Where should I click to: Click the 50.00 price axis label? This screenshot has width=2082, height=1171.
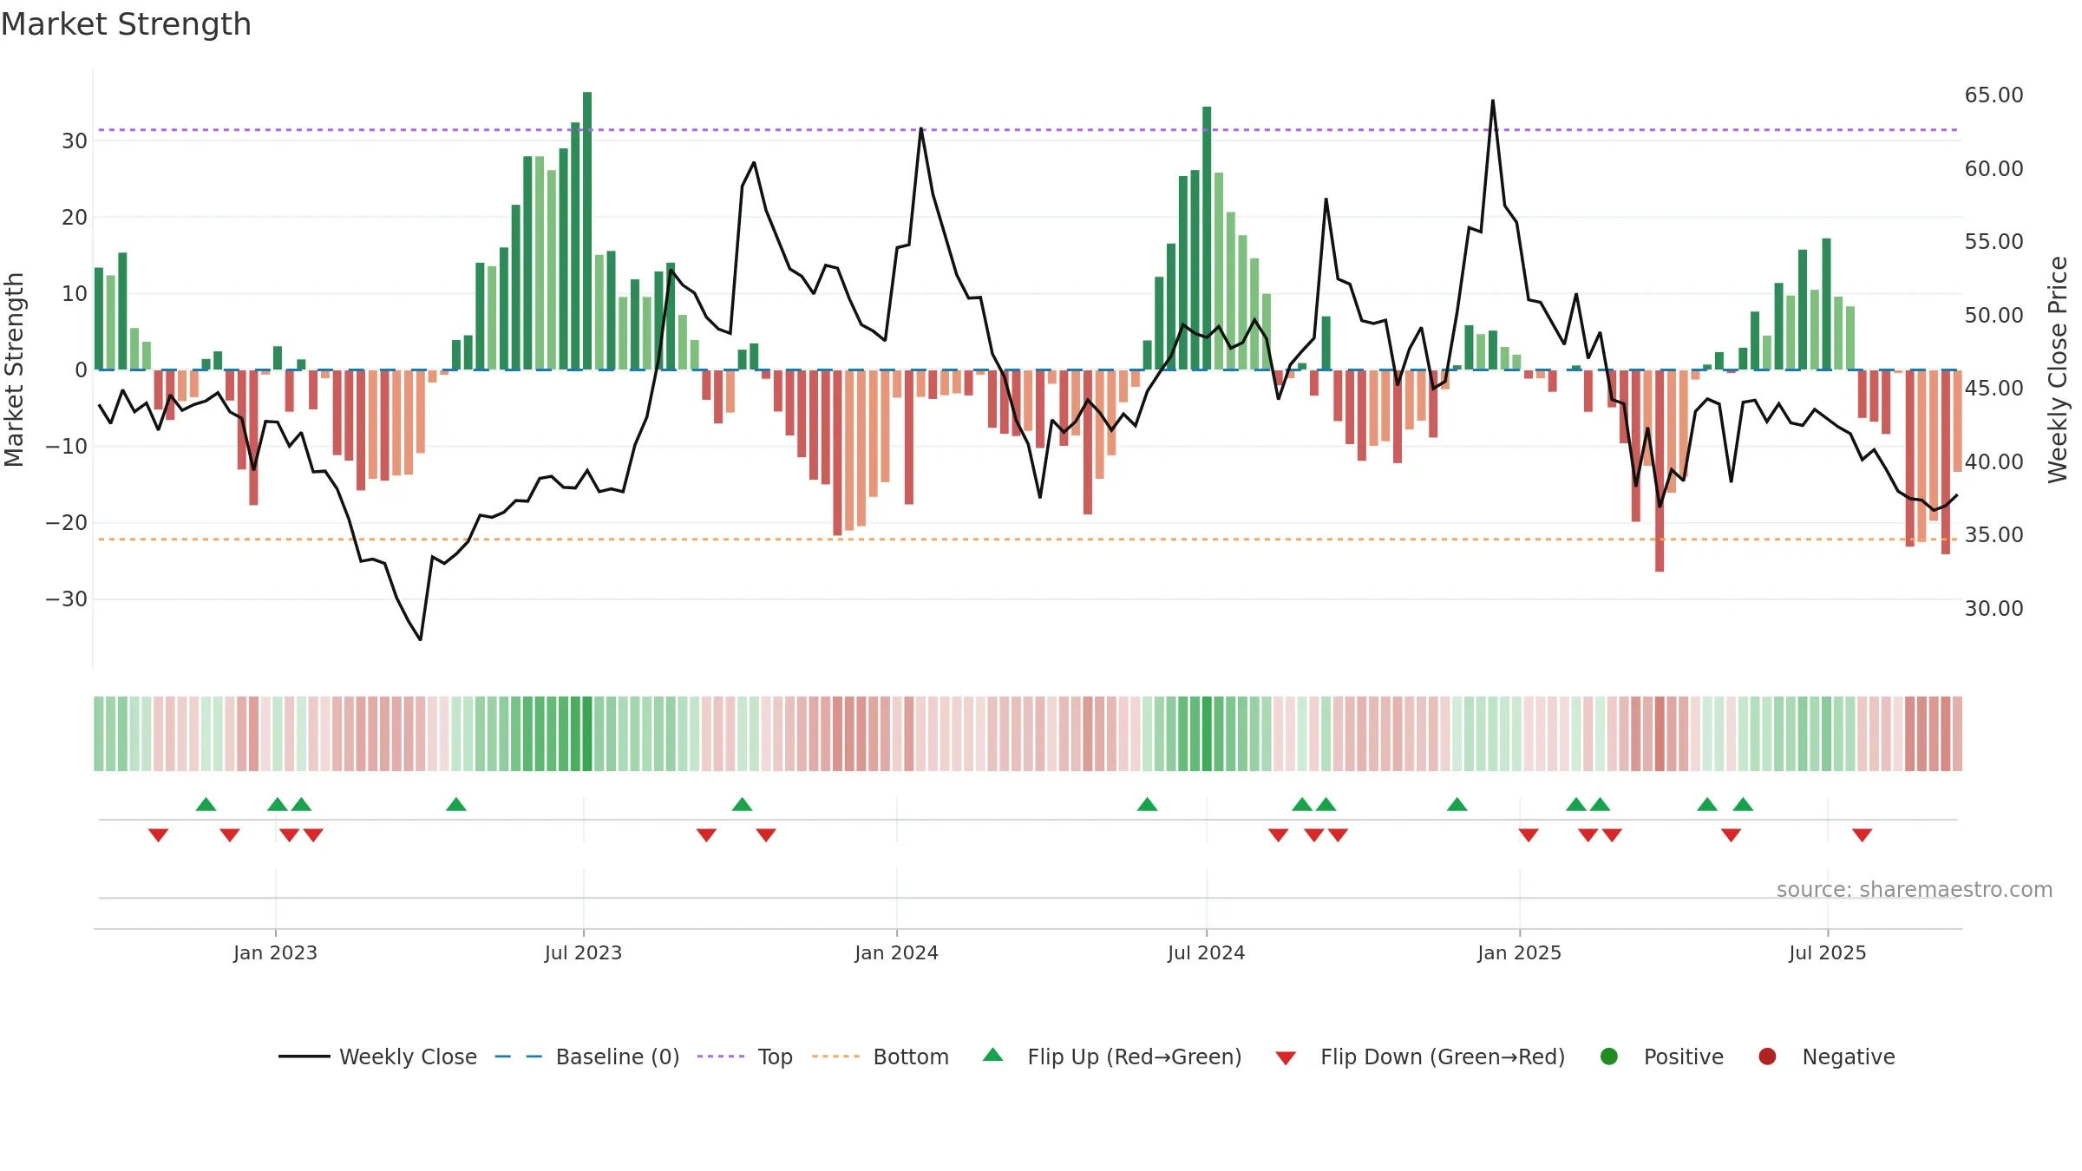(1994, 316)
